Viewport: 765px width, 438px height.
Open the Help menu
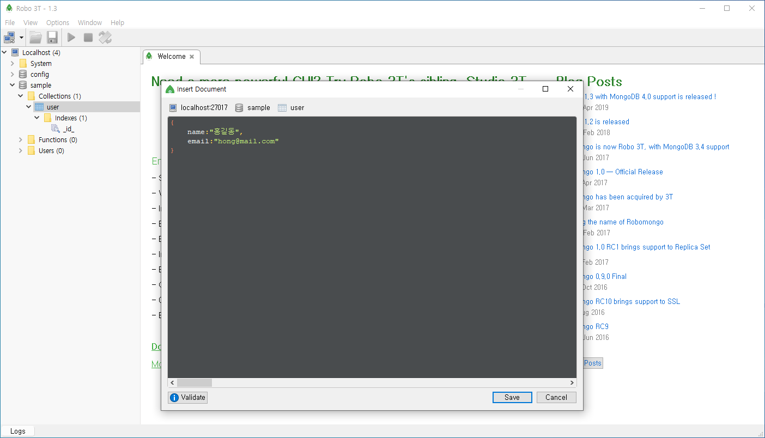tap(118, 22)
